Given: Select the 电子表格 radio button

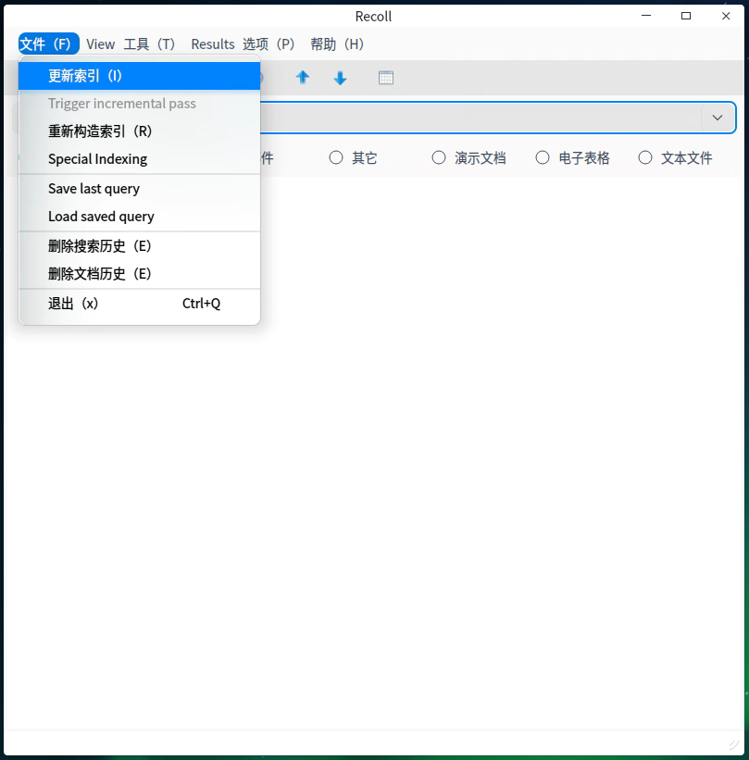Looking at the screenshot, I should [542, 157].
